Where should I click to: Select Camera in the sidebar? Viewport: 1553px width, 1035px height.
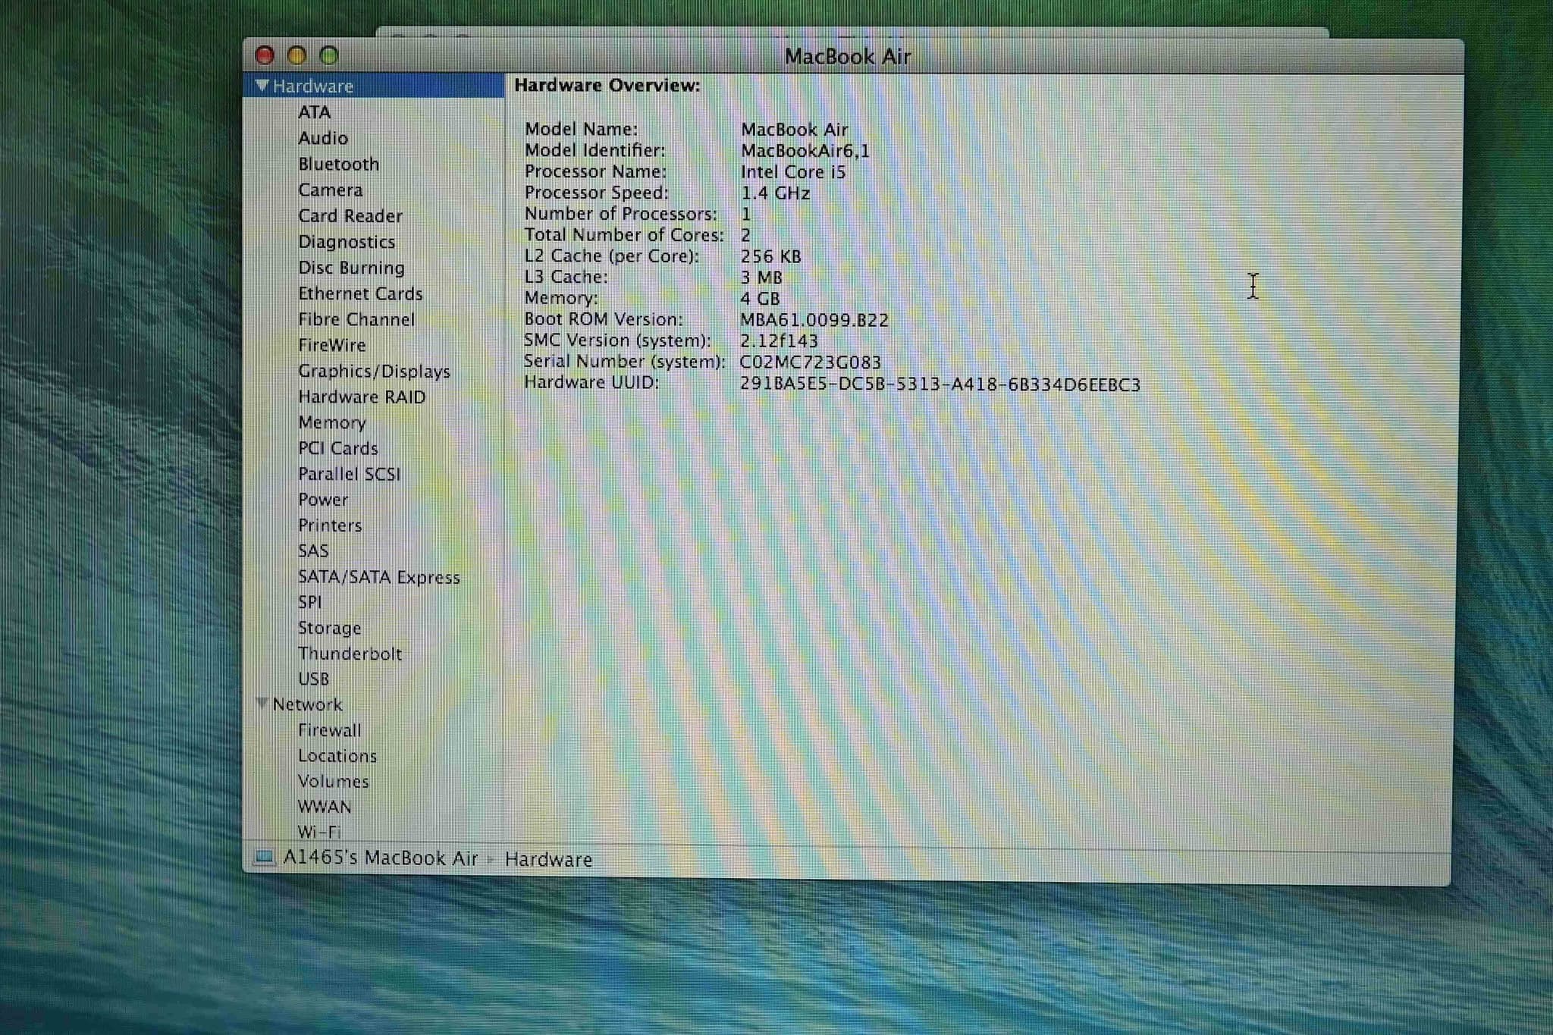point(330,190)
